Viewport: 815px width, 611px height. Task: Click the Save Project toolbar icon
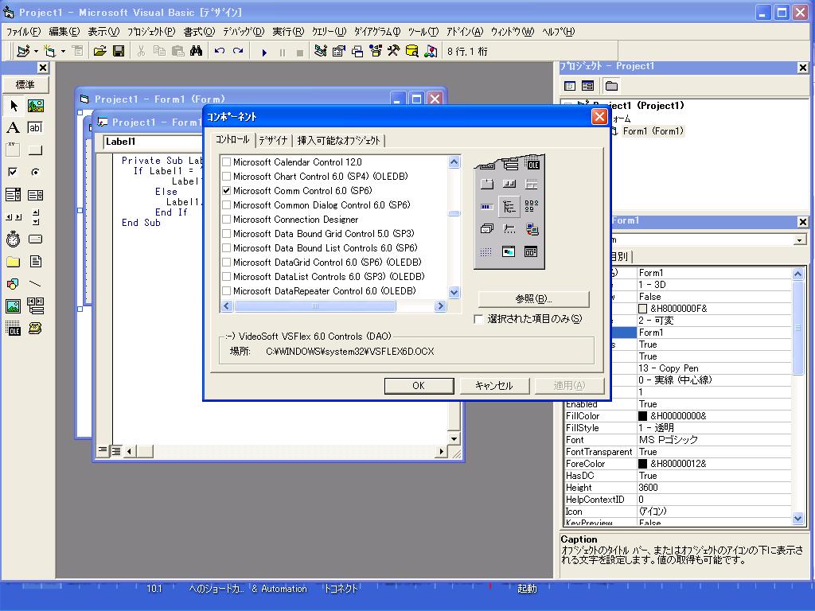(119, 51)
